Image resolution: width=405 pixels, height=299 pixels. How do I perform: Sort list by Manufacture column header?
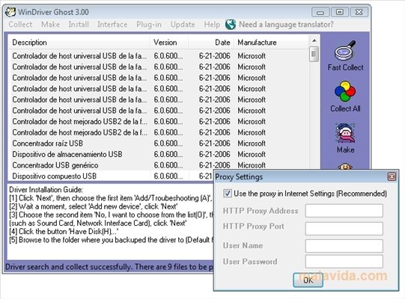(x=271, y=43)
